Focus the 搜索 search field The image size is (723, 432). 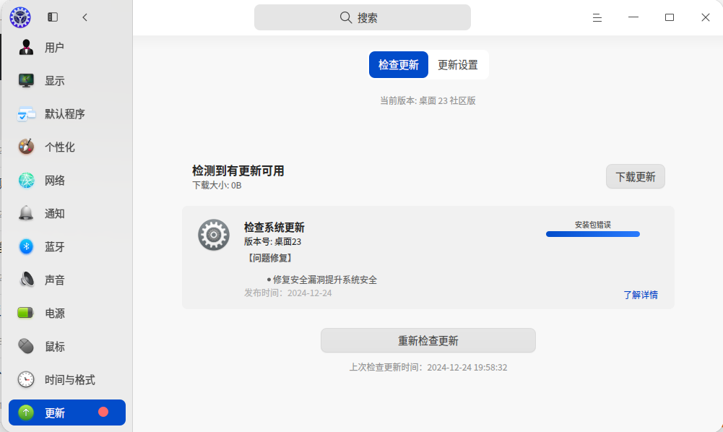[x=363, y=17]
